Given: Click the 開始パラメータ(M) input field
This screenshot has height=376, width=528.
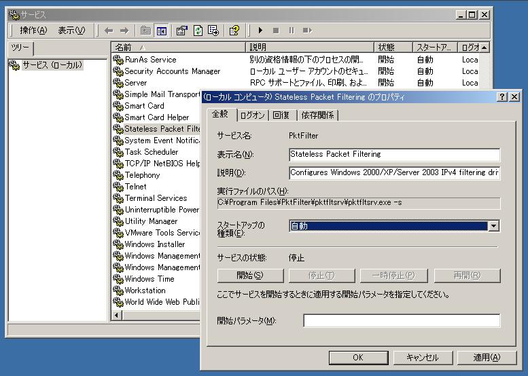Looking at the screenshot, I should coord(402,320).
